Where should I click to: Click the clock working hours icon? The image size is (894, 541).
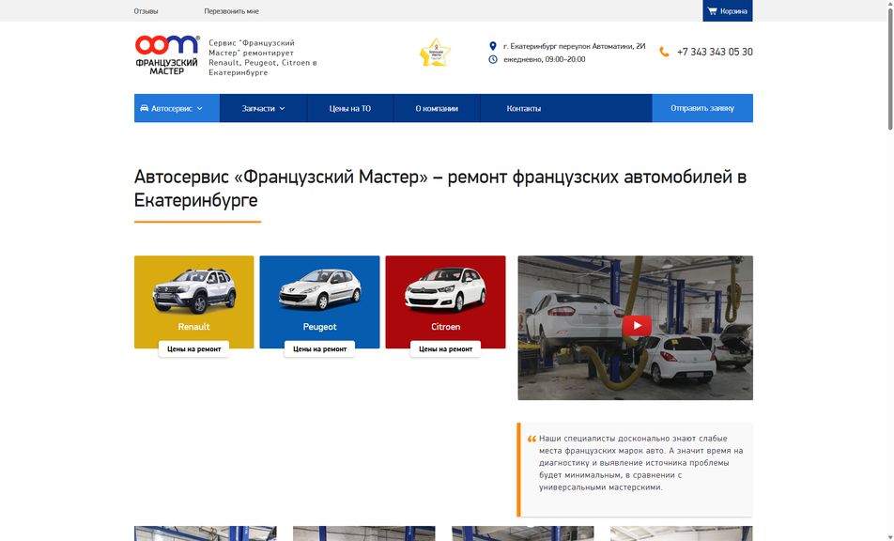point(493,59)
